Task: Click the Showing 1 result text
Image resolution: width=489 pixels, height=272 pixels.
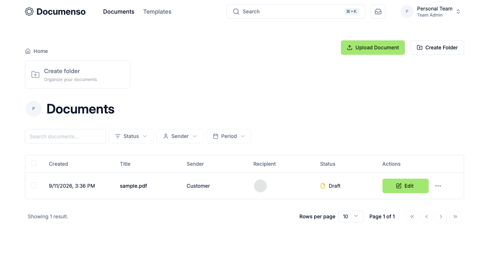Action: click(48, 217)
